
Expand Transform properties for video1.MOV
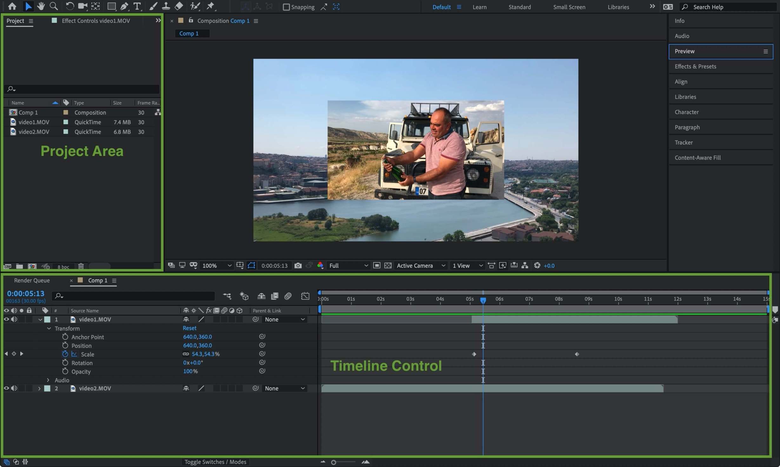point(49,328)
